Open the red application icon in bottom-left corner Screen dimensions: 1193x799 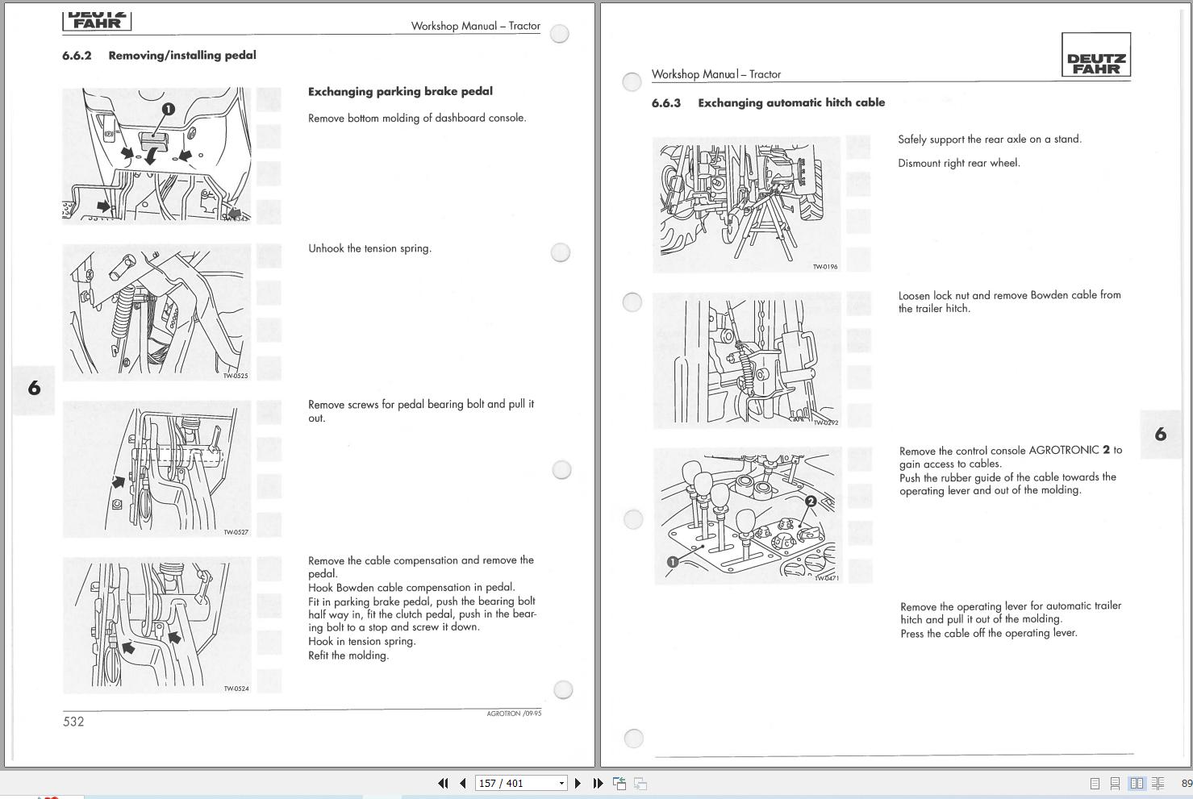pos(50,795)
